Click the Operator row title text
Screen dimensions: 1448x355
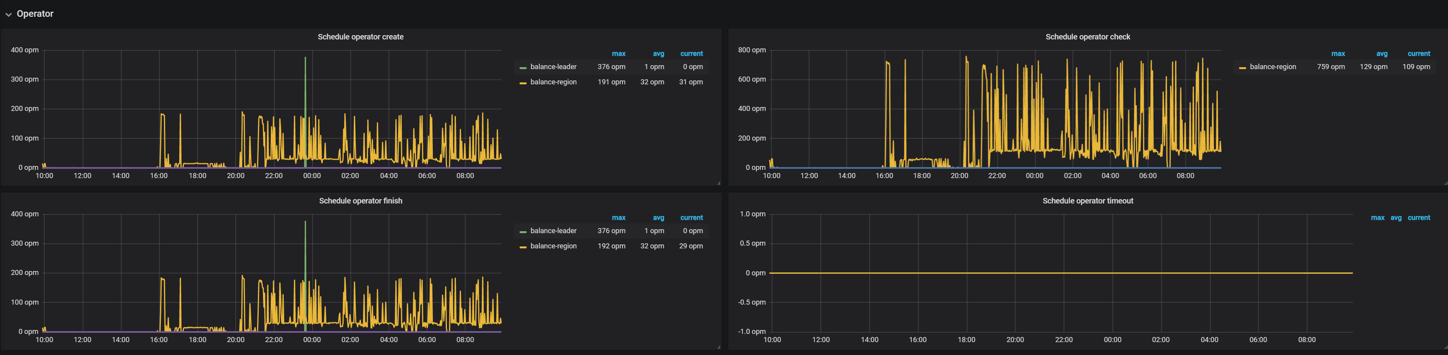click(35, 14)
